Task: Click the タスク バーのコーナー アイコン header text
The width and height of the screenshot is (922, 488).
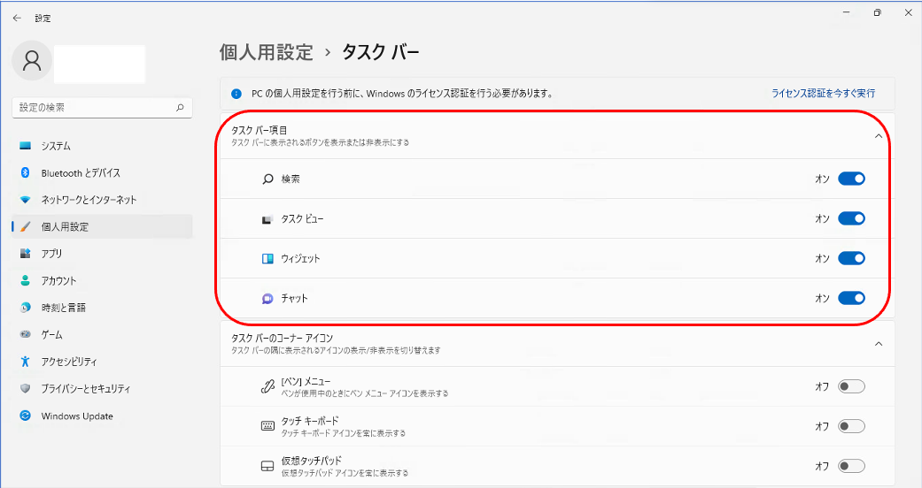Action: click(x=283, y=339)
